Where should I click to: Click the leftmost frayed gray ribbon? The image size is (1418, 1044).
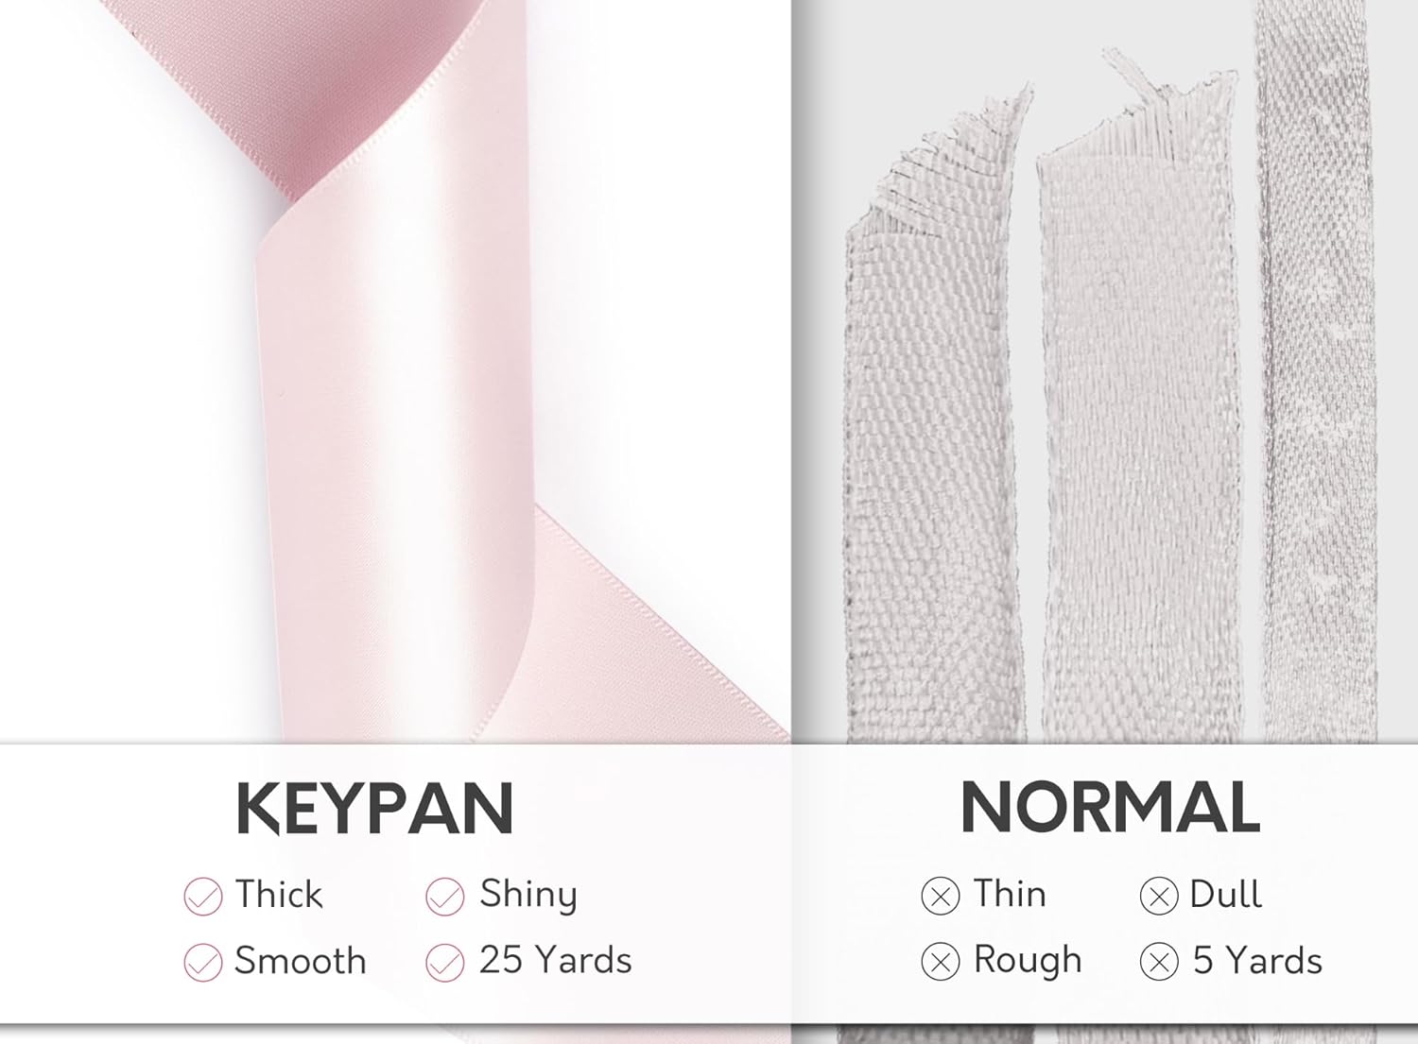click(931, 472)
